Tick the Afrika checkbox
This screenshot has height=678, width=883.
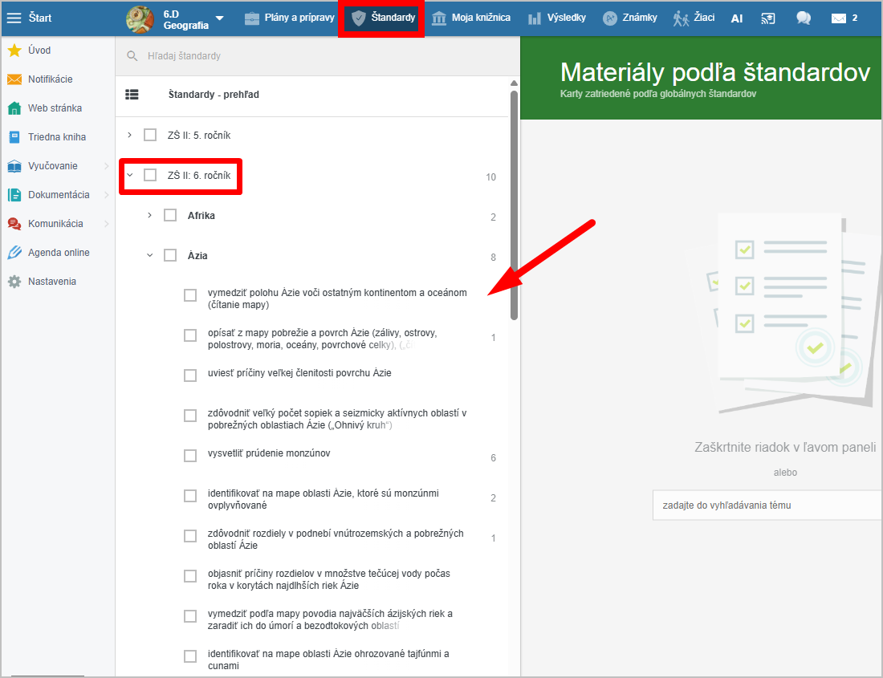click(170, 215)
